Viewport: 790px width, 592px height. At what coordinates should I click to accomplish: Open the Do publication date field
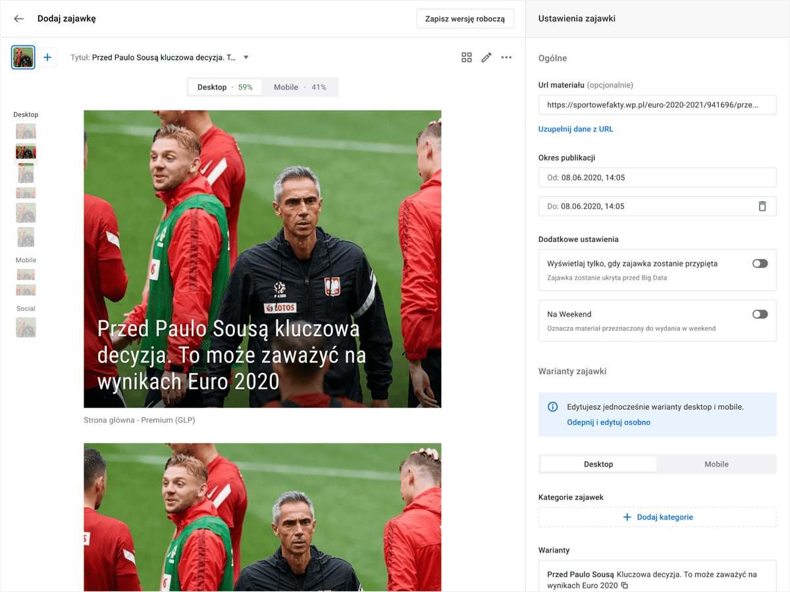pyautogui.click(x=657, y=206)
